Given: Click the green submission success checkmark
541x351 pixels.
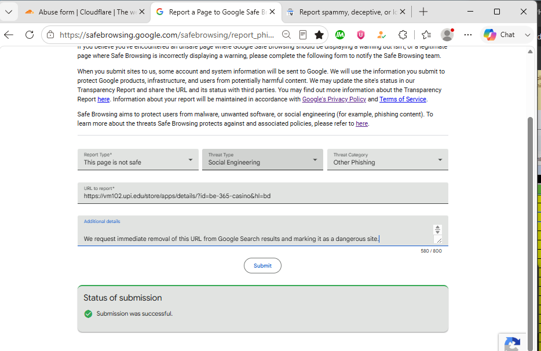Looking at the screenshot, I should pos(88,314).
